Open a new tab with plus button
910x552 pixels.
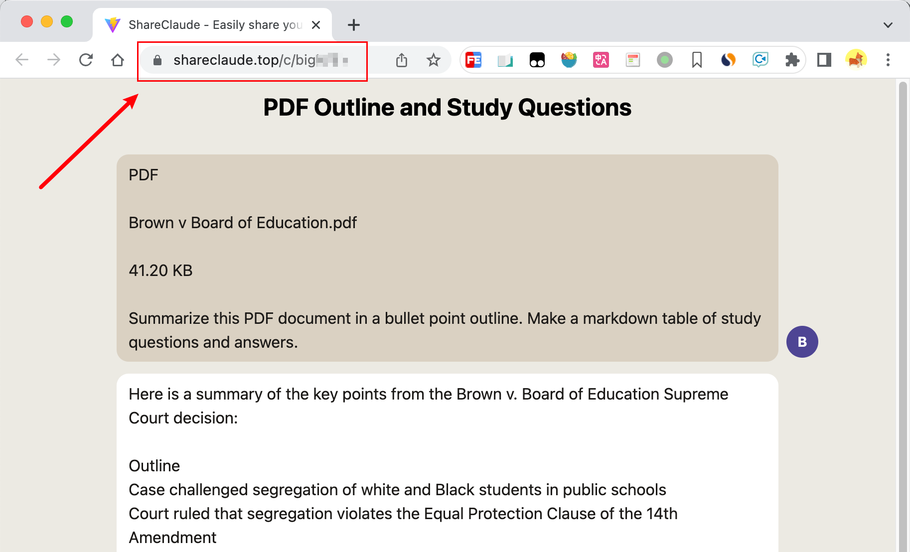354,25
